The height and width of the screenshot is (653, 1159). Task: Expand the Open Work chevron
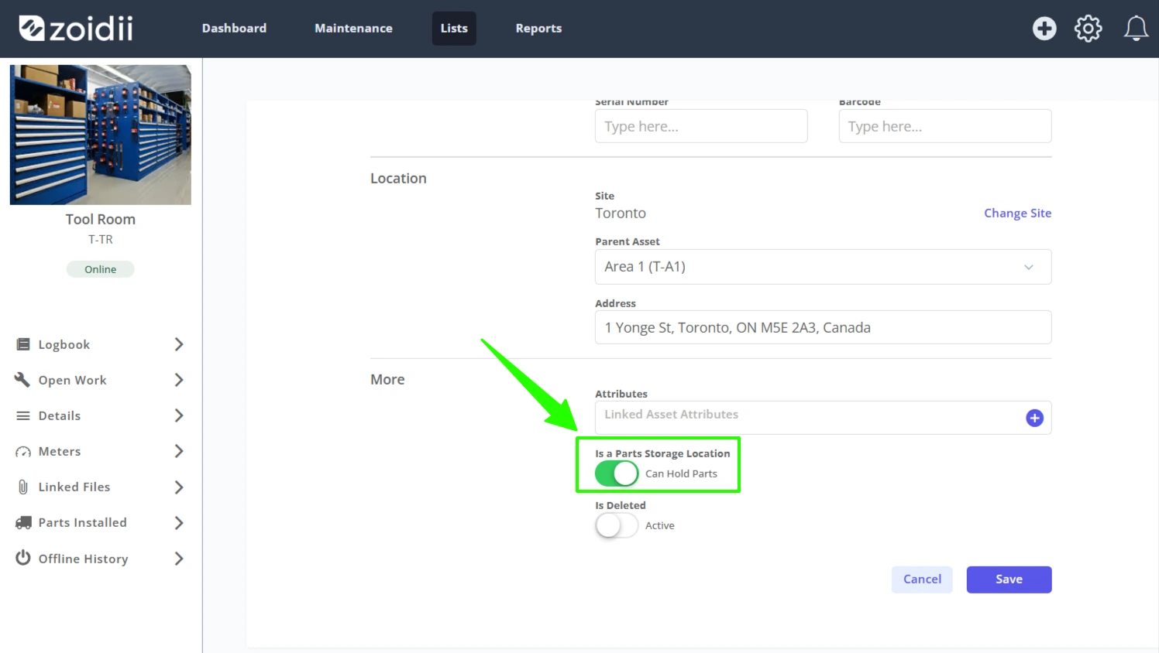pyautogui.click(x=179, y=380)
